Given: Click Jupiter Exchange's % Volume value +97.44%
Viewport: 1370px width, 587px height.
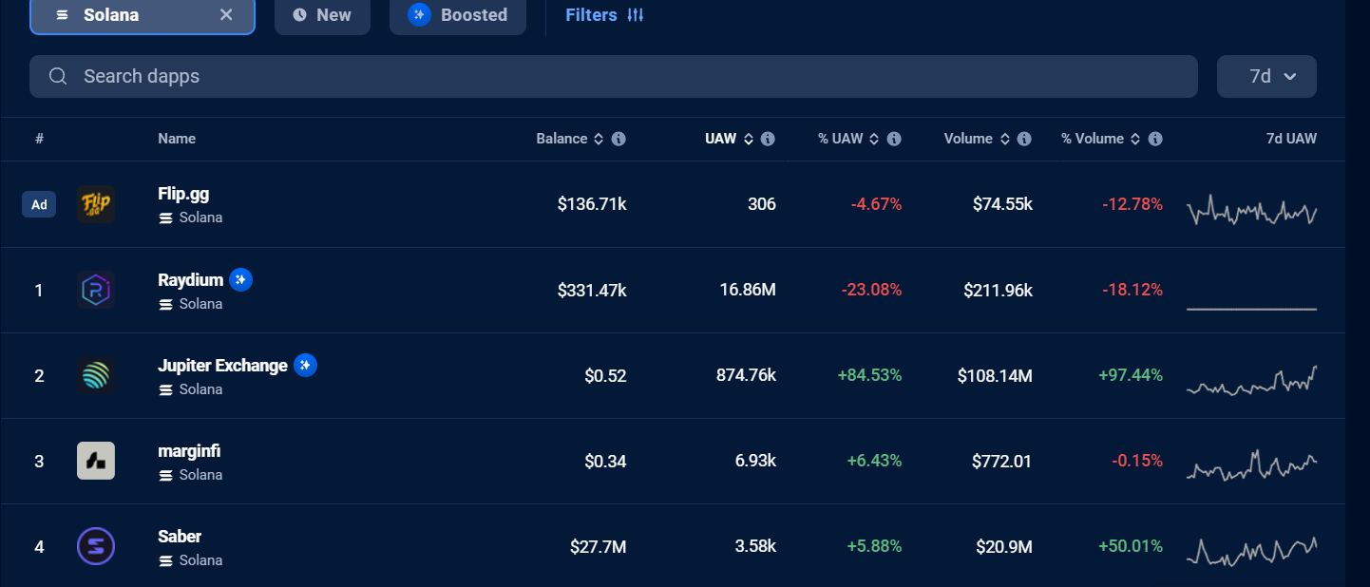Looking at the screenshot, I should [1131, 375].
